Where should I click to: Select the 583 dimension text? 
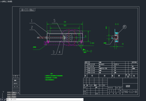point(65,26)
